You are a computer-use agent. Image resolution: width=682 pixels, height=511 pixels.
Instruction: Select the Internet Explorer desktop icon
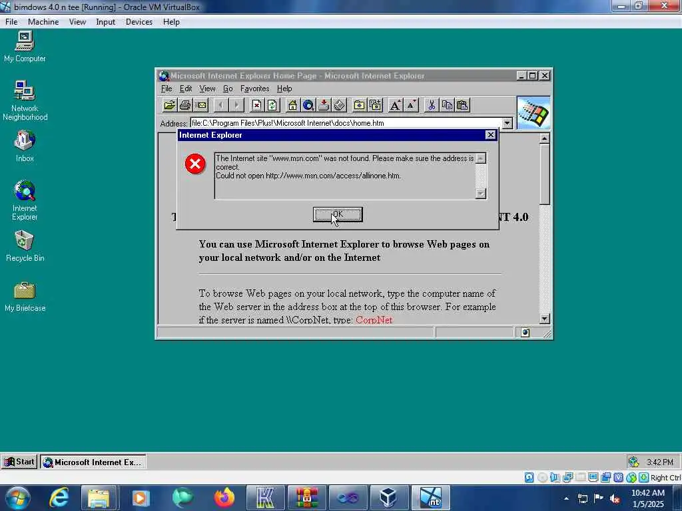25,201
